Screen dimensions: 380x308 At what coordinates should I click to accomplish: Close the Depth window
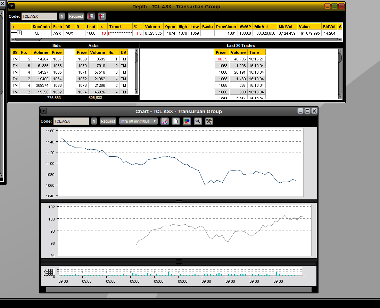click(x=341, y=6)
